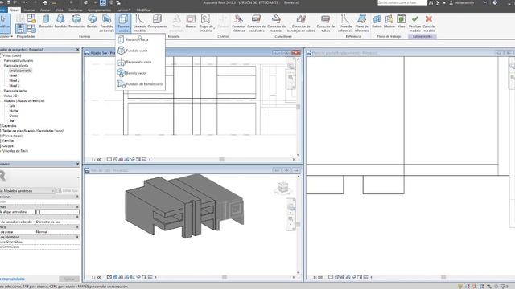515x289 pixels.
Task: Click the ViewCube in 3D view
Action: tap(282, 188)
